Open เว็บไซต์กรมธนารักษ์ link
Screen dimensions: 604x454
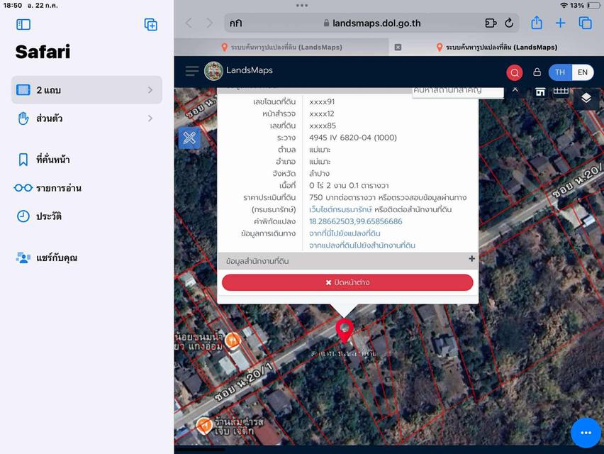340,209
